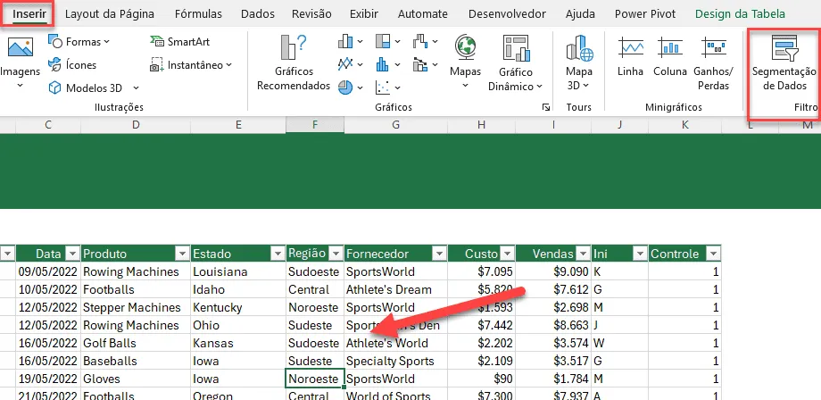Viewport: 821px width, 400px height.
Task: Open the Ini column filter dropdown
Action: [x=640, y=254]
